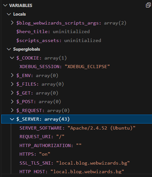152x177 pixels.
Task: Click "uninitialized" value of $hero_title
Action: coord(71,32)
